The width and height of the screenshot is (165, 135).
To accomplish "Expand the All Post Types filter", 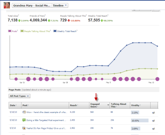I will tap(19, 96).
